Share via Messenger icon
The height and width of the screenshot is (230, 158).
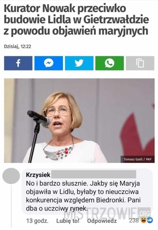point(49,63)
